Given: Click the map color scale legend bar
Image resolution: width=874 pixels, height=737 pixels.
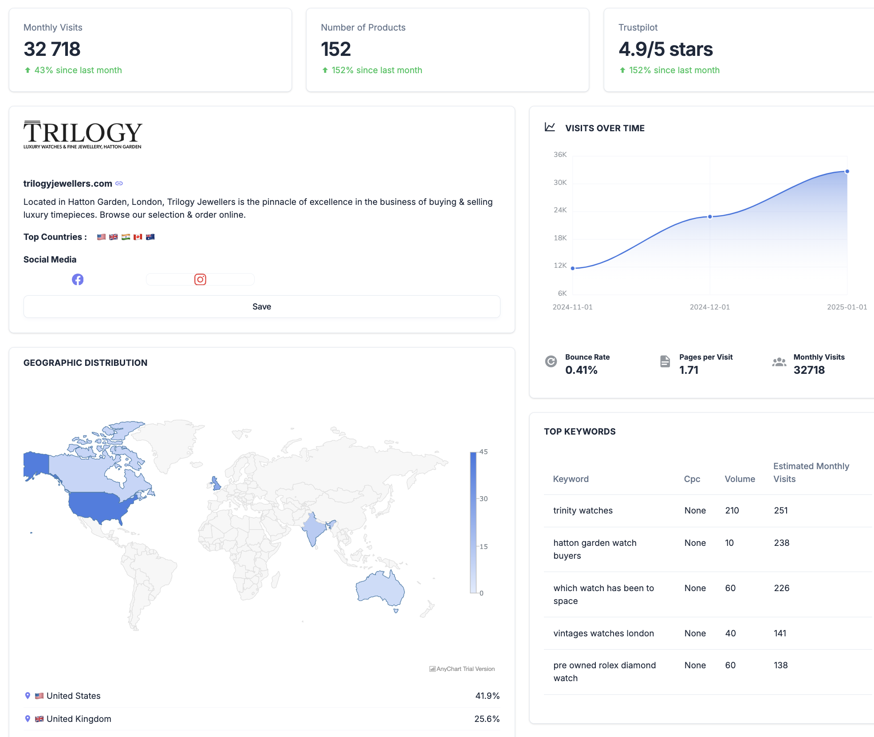Looking at the screenshot, I should 473,522.
